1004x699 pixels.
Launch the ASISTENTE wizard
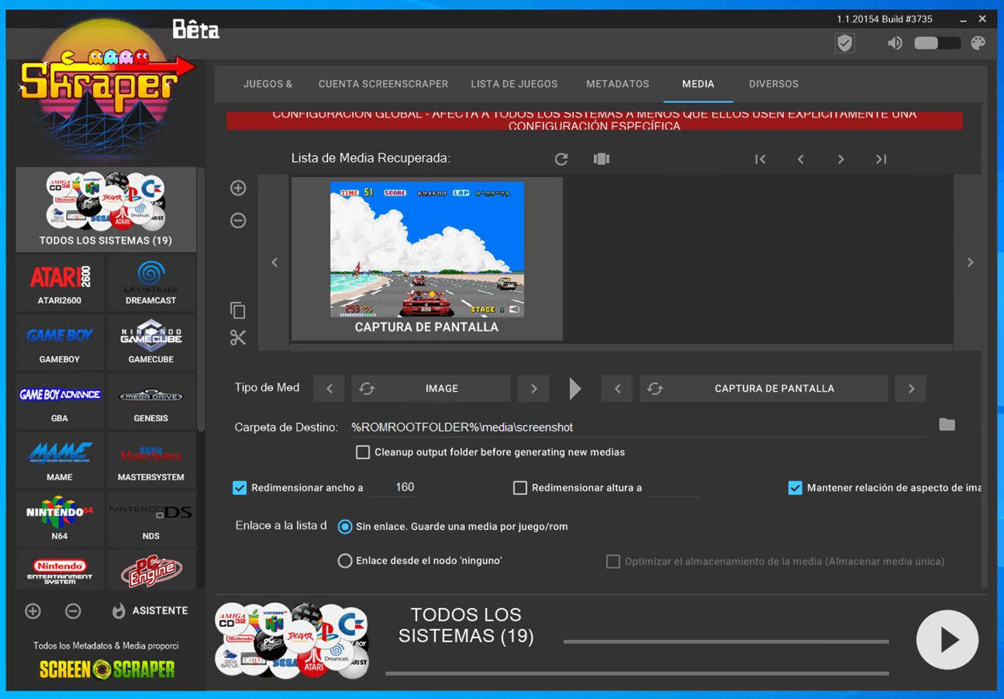point(150,611)
